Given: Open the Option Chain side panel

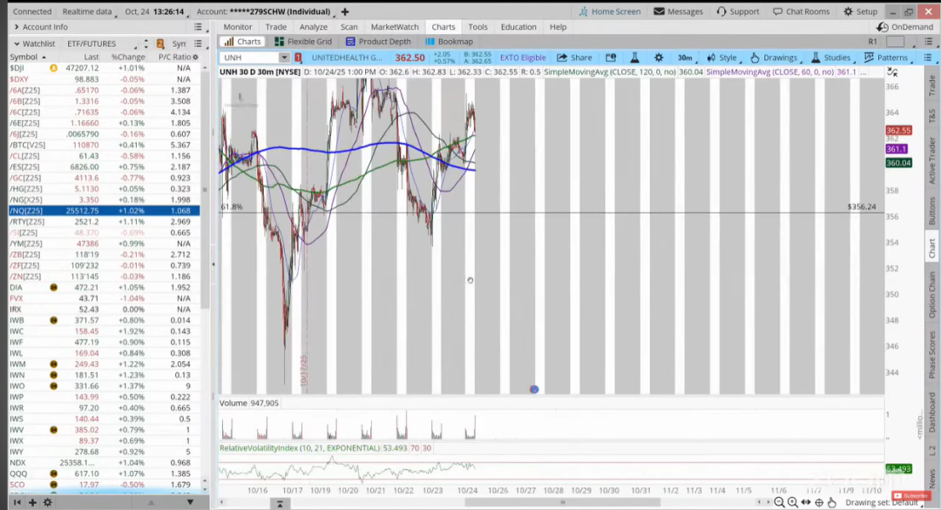Looking at the screenshot, I should tap(932, 295).
